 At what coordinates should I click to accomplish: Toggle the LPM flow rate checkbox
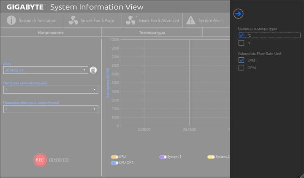pos(242,60)
